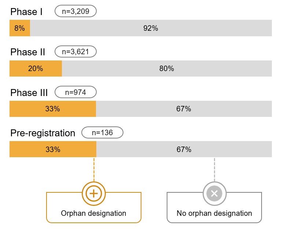Click the orange plus circle icon
This screenshot has height=229, width=281.
(94, 193)
